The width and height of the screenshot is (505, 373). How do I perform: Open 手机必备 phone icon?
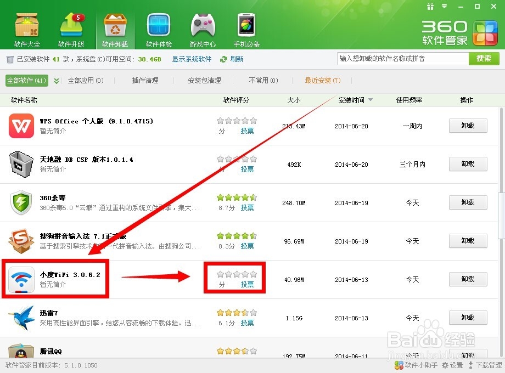coord(246,30)
